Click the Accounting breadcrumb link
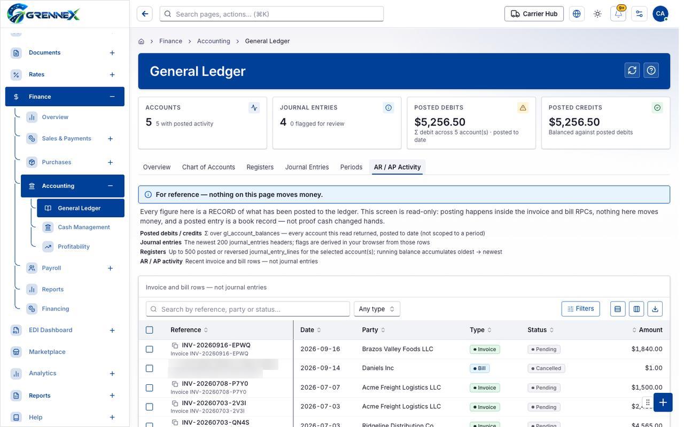The image size is (684, 427). click(x=214, y=41)
